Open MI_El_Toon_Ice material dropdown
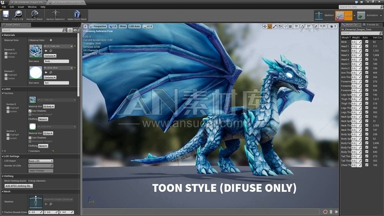Image resolution: width=384 pixels, height=216 pixels. (x=58, y=46)
